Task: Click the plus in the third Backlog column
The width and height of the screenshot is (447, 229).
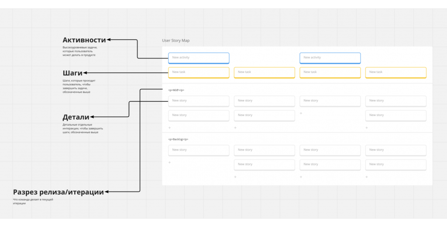Action: pos(301,177)
